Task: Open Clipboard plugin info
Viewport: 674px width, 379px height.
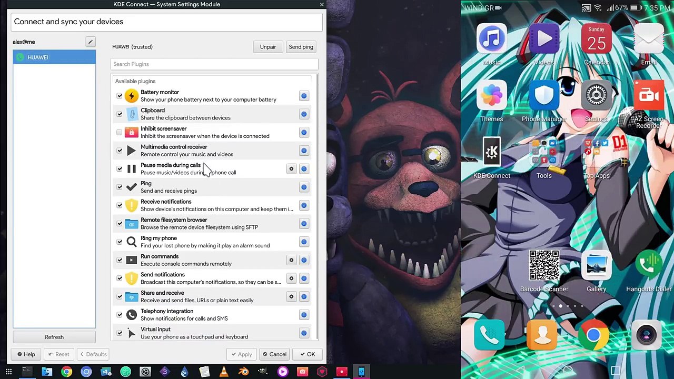Action: (304, 114)
